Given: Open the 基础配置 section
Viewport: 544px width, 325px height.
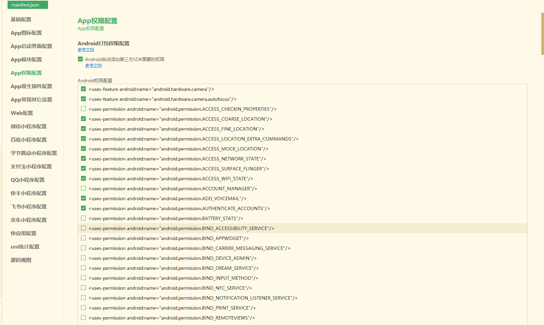Looking at the screenshot, I should (x=21, y=20).
